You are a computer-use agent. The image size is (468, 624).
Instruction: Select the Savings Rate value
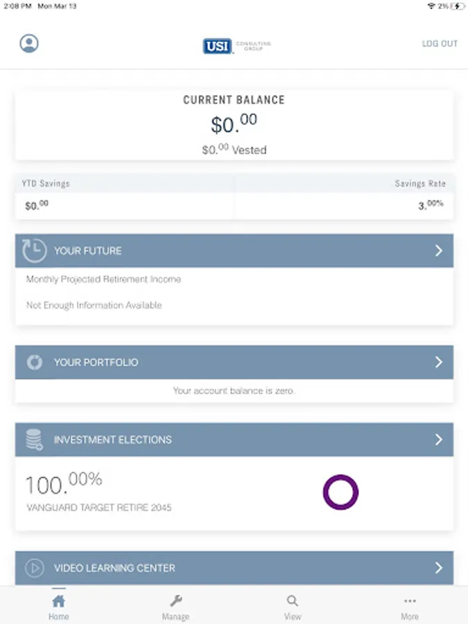click(x=431, y=205)
